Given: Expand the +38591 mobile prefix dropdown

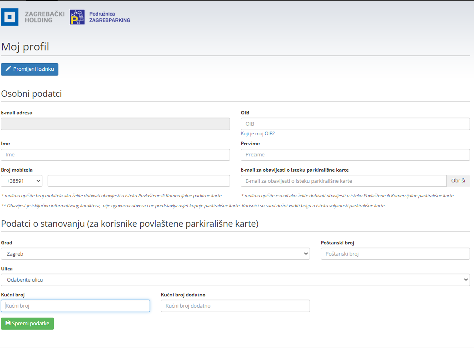Looking at the screenshot, I should pos(22,181).
